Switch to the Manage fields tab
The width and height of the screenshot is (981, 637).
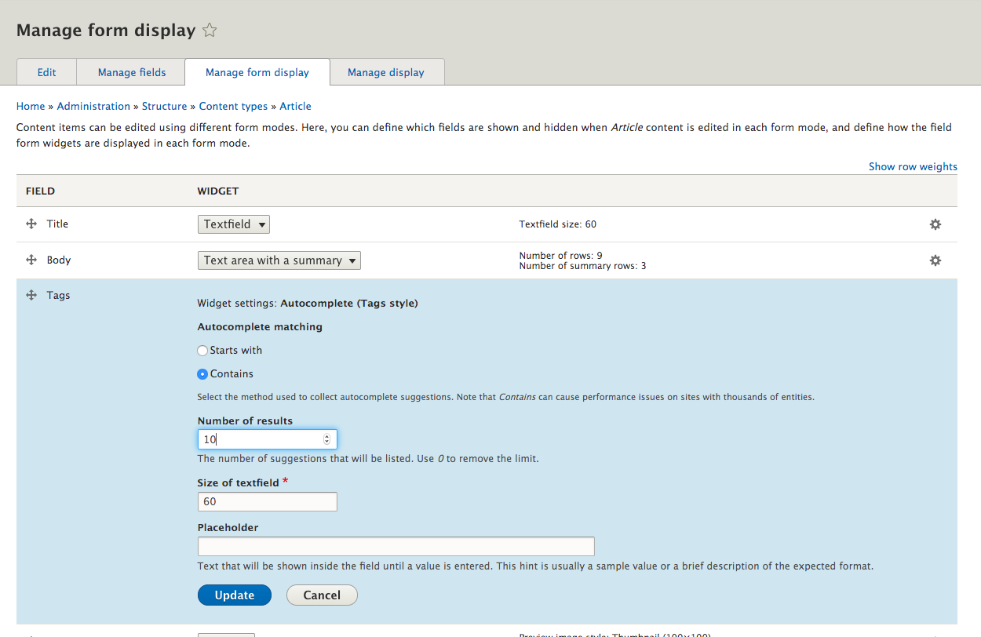pyautogui.click(x=130, y=71)
